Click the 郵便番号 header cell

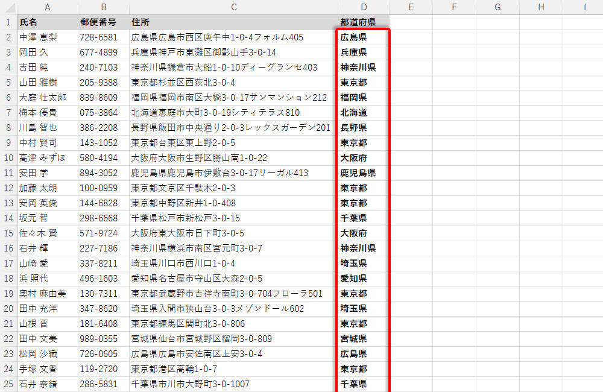tap(103, 22)
